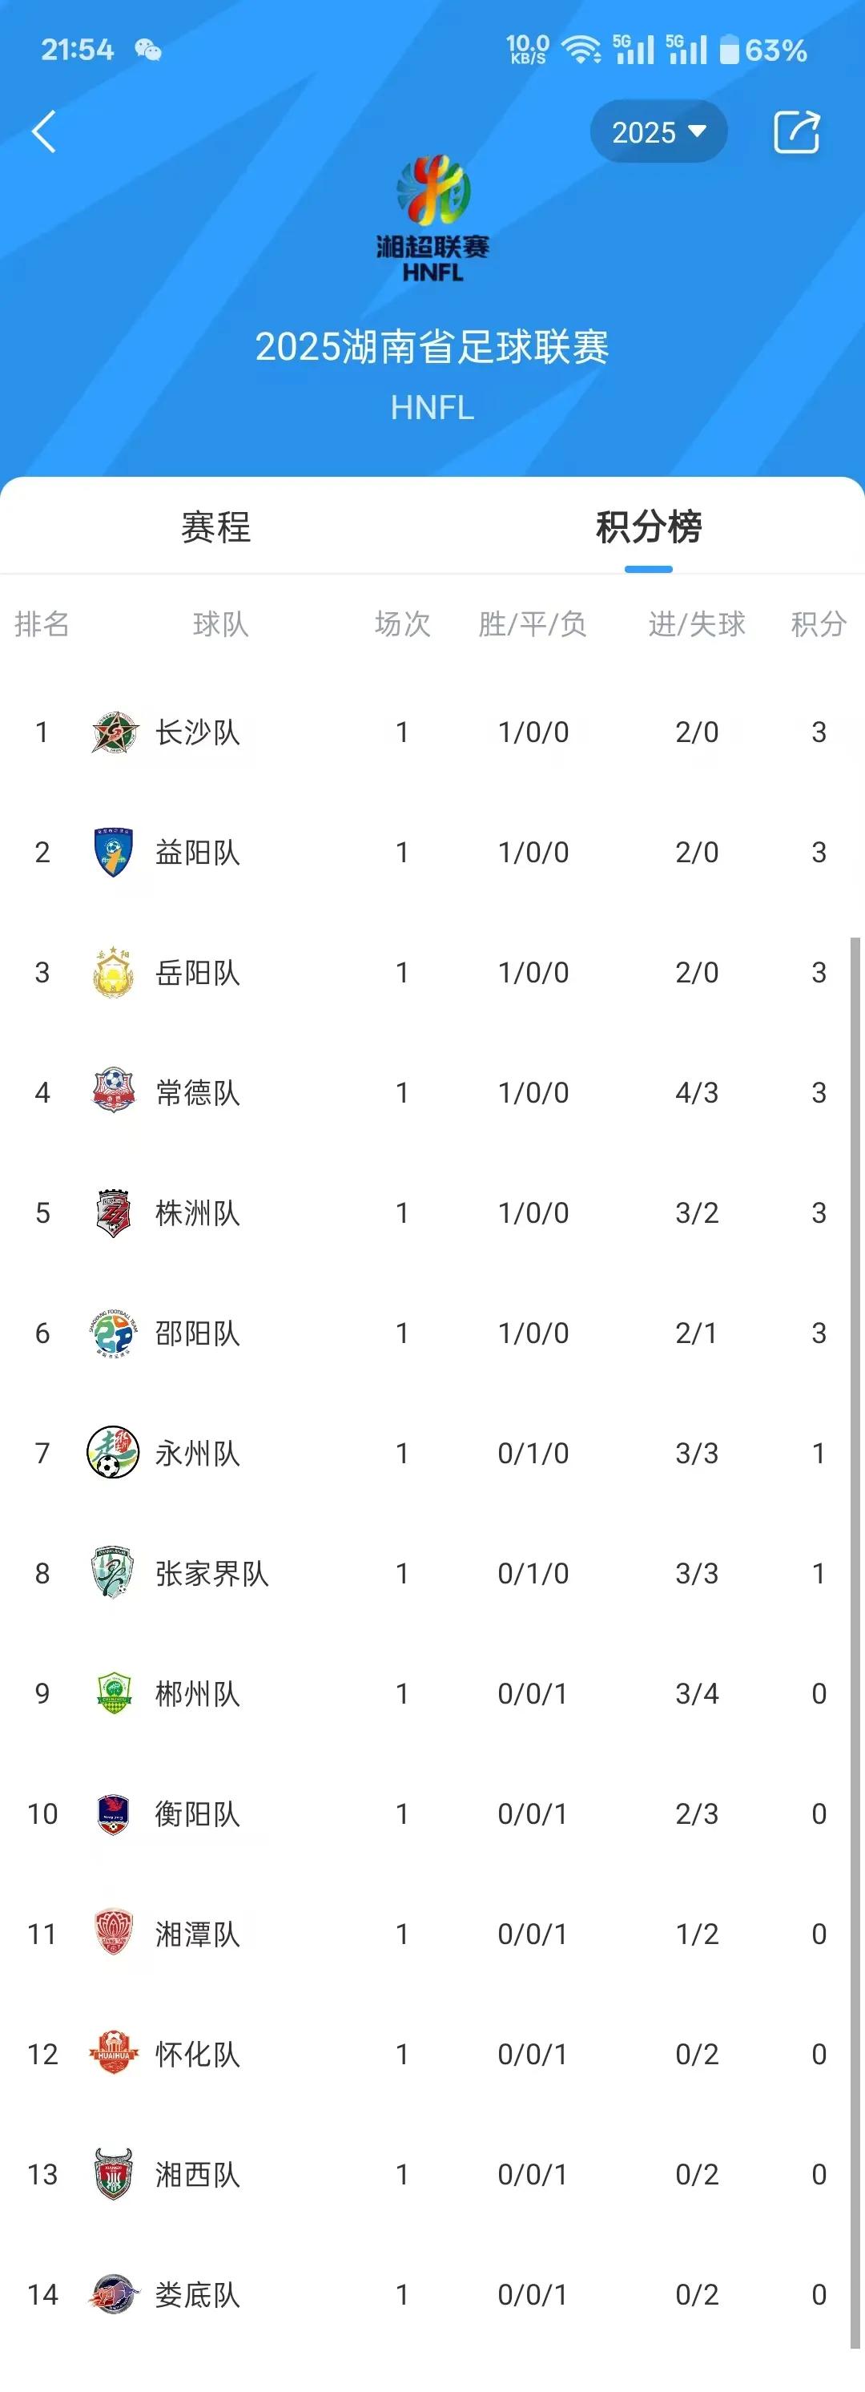Tap the HNFL league logo
This screenshot has width=865, height=2392.
tap(432, 218)
